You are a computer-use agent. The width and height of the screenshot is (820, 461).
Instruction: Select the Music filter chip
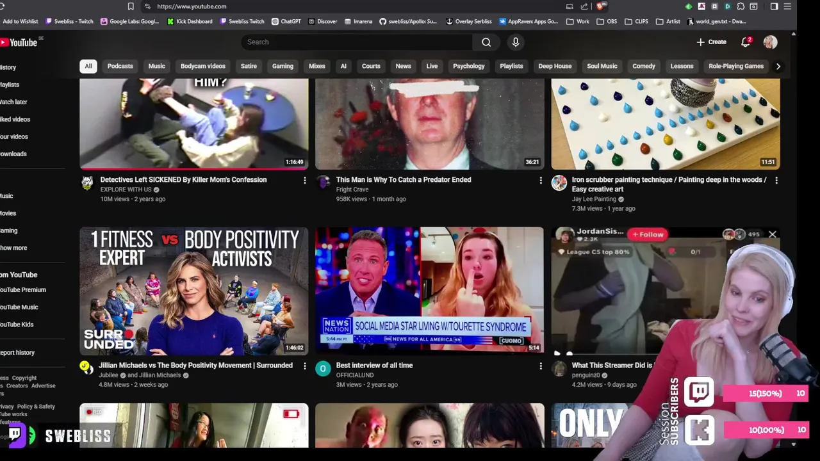click(x=157, y=66)
